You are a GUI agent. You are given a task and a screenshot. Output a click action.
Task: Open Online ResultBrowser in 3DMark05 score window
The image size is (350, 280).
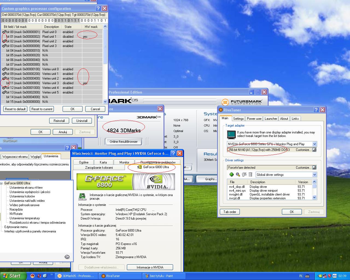pyautogui.click(x=124, y=142)
